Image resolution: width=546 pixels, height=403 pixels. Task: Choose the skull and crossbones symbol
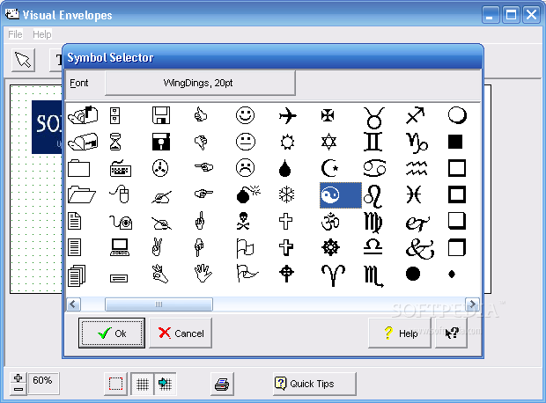(x=243, y=221)
